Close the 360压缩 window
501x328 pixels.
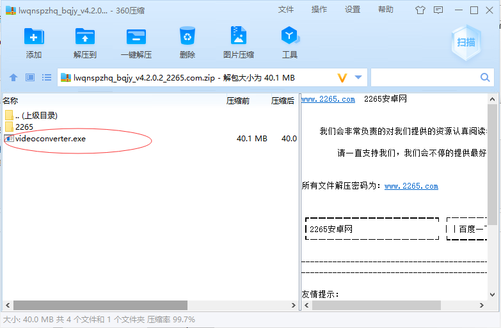point(489,10)
